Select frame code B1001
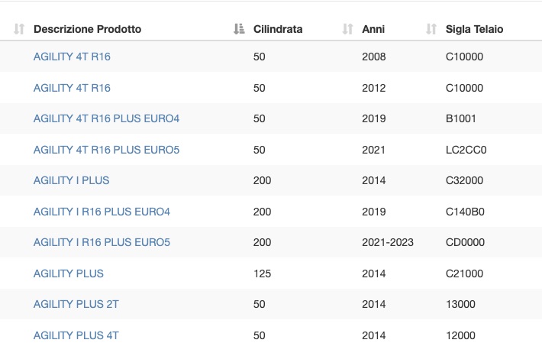The image size is (542, 356). click(x=461, y=118)
